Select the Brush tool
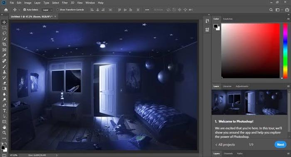This screenshot has height=157, width=291. pyautogui.click(x=4, y=67)
